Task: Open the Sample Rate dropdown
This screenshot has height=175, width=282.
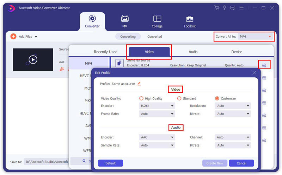Action: [157, 145]
